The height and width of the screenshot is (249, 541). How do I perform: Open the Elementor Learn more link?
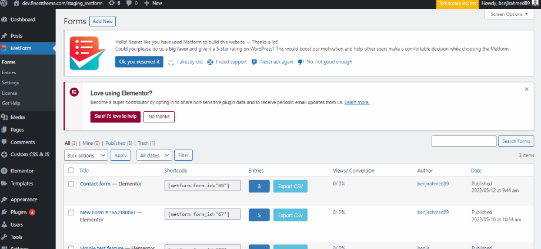point(357,102)
